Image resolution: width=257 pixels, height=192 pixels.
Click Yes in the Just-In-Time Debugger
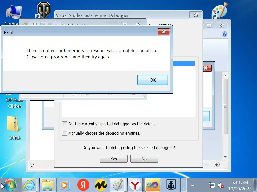114,159
